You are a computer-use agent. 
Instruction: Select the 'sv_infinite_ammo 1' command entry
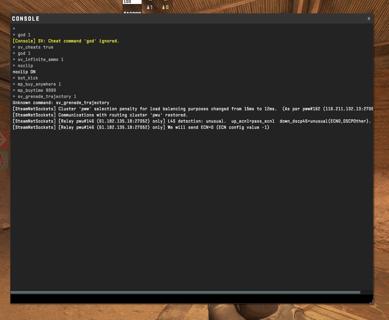tap(40, 60)
